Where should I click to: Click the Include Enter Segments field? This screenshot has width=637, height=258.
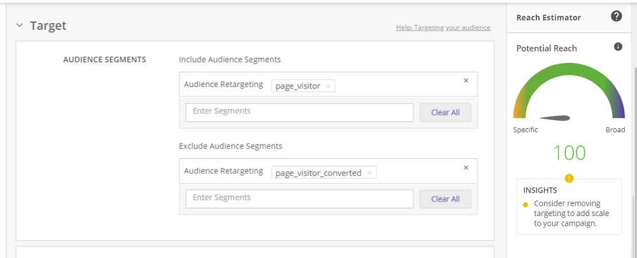click(299, 112)
